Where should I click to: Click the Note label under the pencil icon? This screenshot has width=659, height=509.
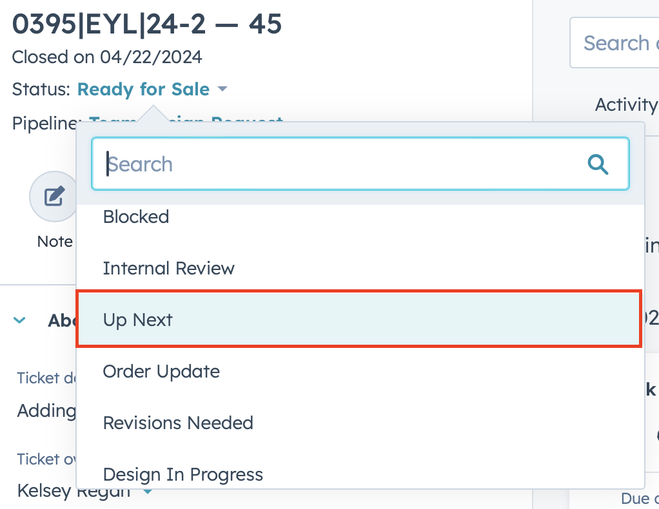(55, 242)
